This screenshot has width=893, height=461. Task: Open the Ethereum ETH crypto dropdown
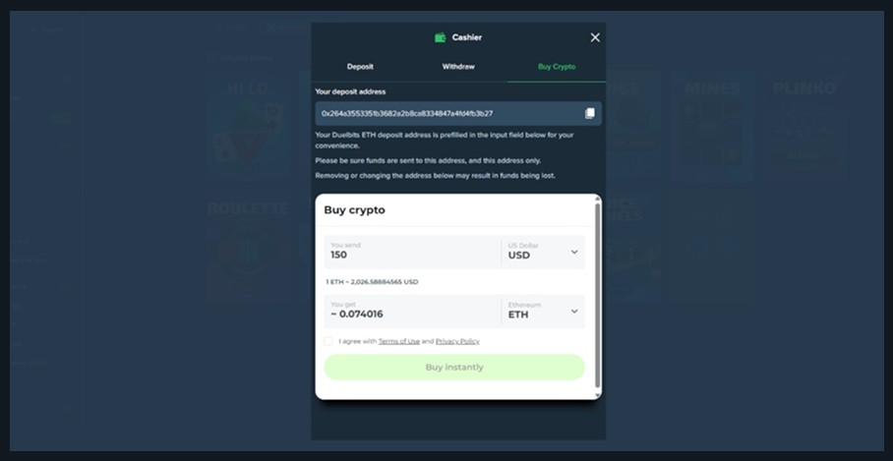[x=544, y=312]
